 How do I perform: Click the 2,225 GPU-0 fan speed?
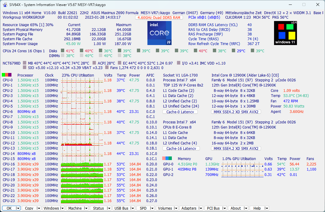[x=311, y=164]
